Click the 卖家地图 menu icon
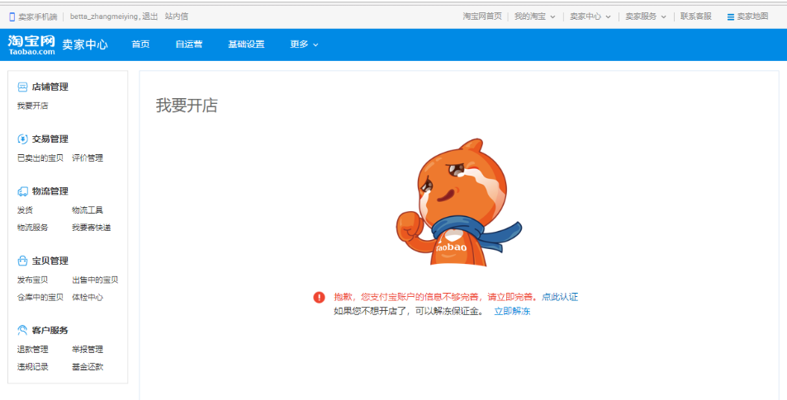 coord(731,17)
